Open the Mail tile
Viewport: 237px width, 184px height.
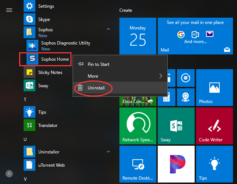coord(195,36)
